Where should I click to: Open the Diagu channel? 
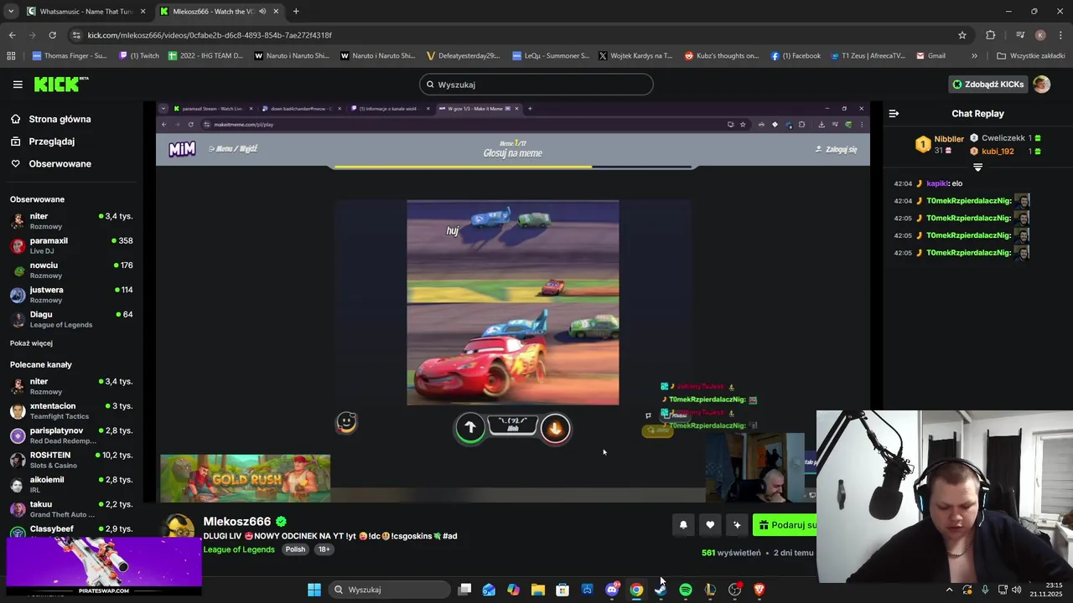pos(71,319)
